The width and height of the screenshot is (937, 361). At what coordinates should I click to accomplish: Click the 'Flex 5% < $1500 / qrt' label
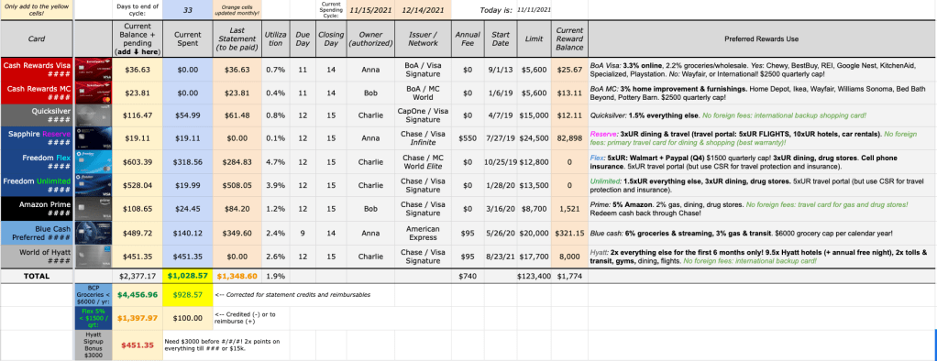(93, 317)
